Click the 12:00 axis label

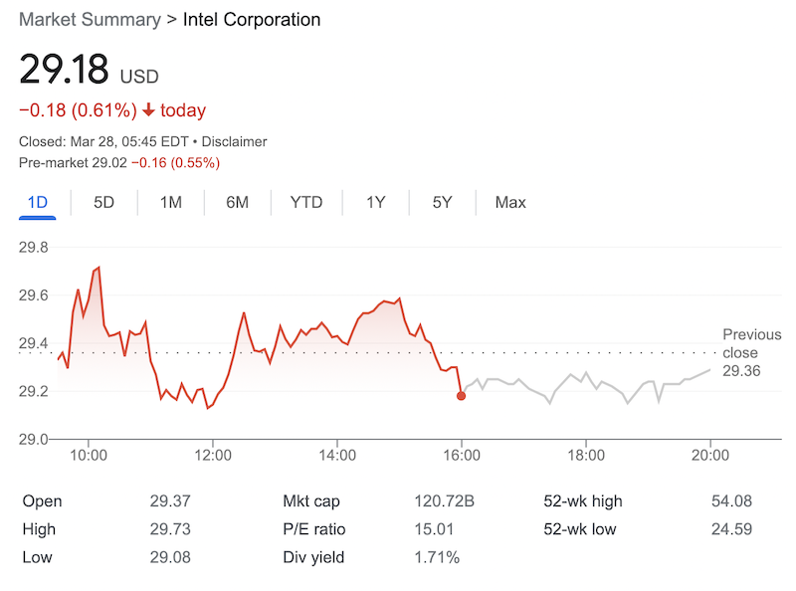click(x=213, y=455)
